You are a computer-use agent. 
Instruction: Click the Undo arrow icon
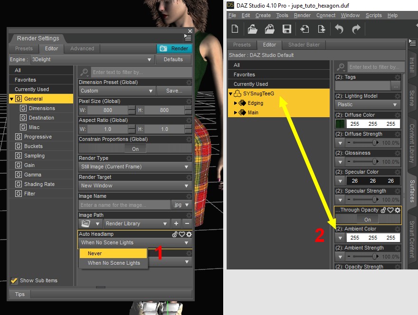tap(339, 29)
